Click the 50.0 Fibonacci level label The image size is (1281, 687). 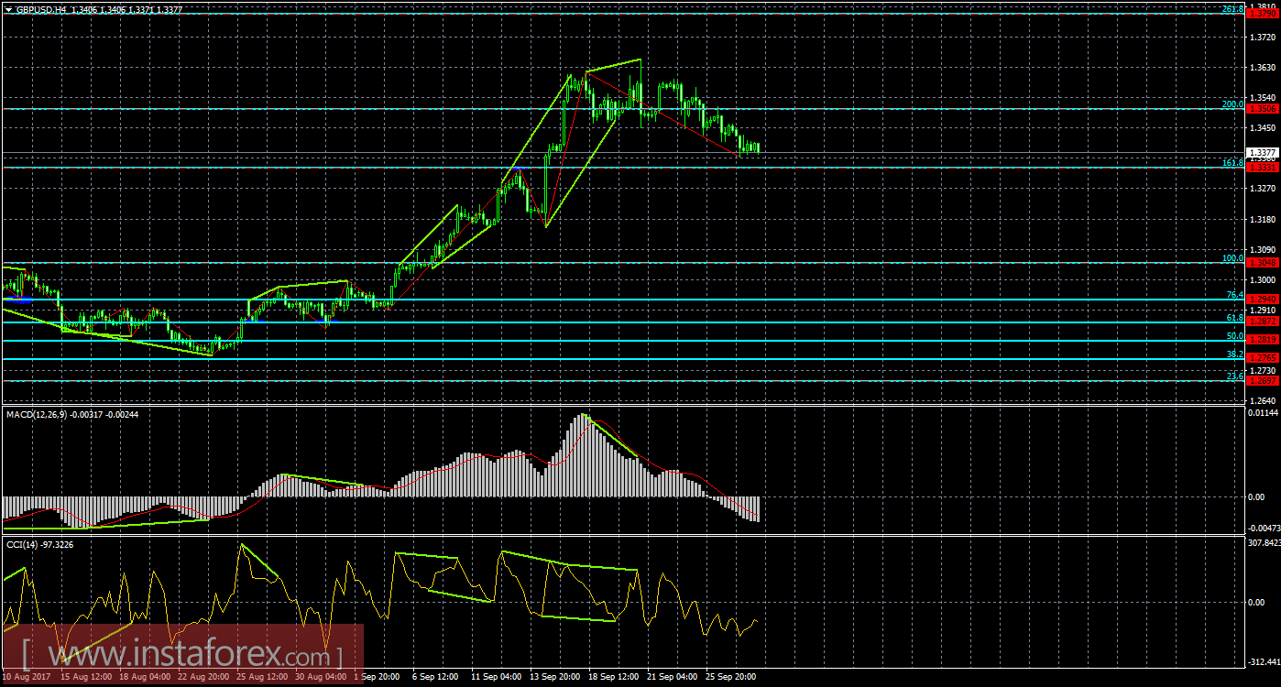[x=1235, y=334]
